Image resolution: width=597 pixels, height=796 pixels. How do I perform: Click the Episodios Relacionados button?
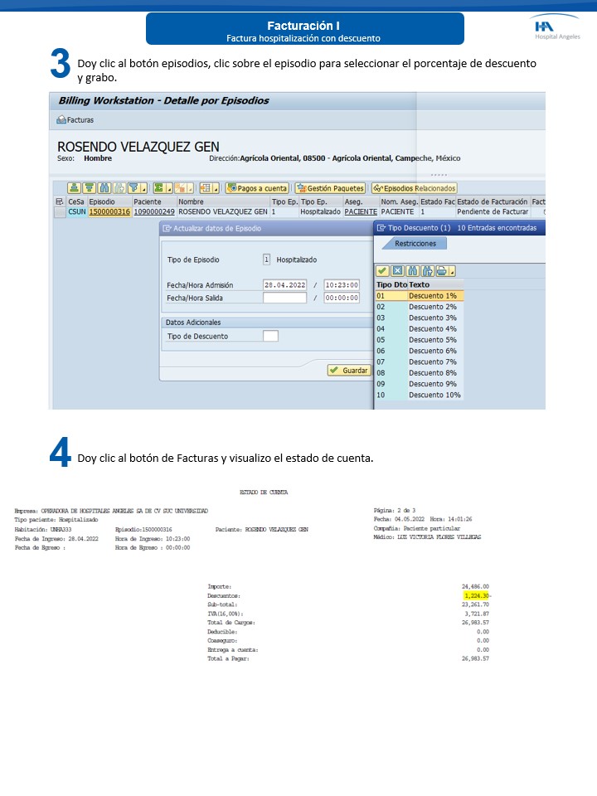pos(415,188)
